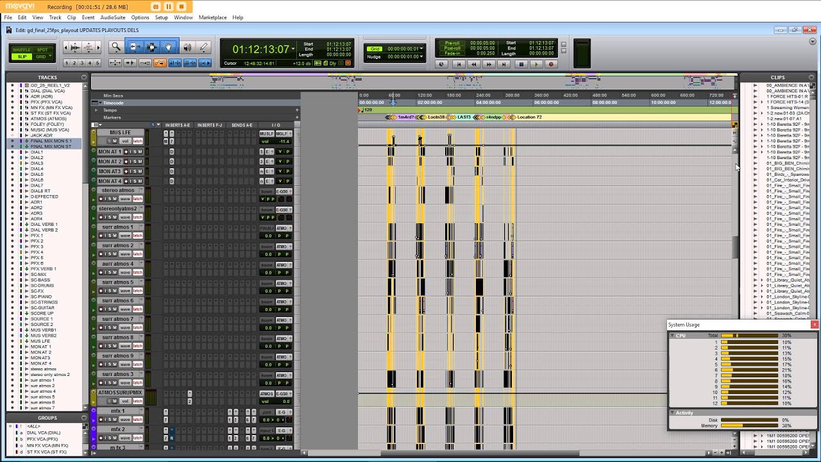Open the Grid value dropdown

[x=422, y=49]
